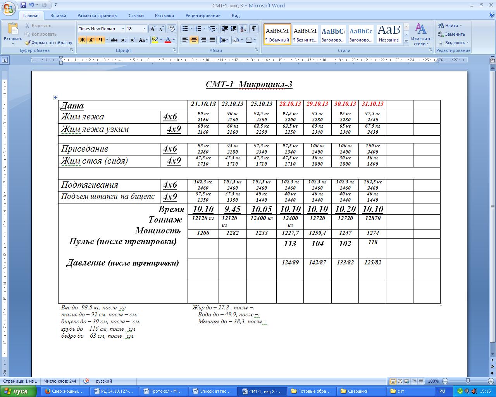
Task: Click the Save icon in quick access toolbar
Action: pyautogui.click(x=23, y=5)
